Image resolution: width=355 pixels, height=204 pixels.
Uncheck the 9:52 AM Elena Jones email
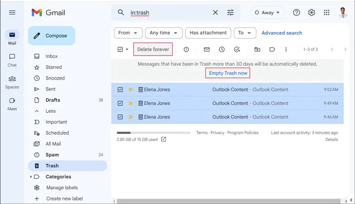click(x=120, y=90)
